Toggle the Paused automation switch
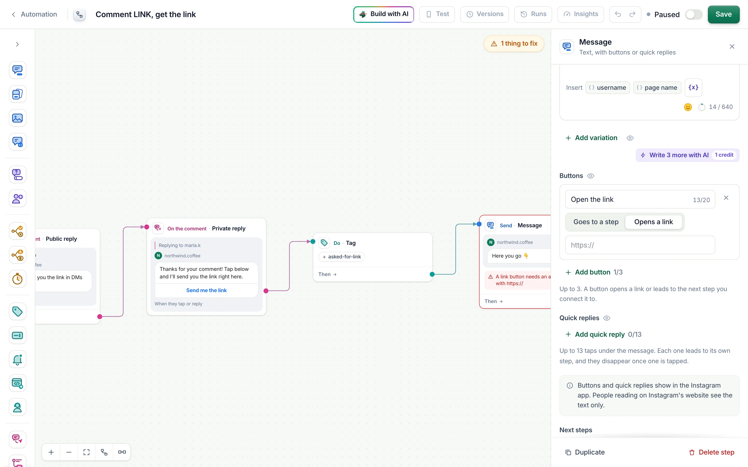 click(694, 15)
